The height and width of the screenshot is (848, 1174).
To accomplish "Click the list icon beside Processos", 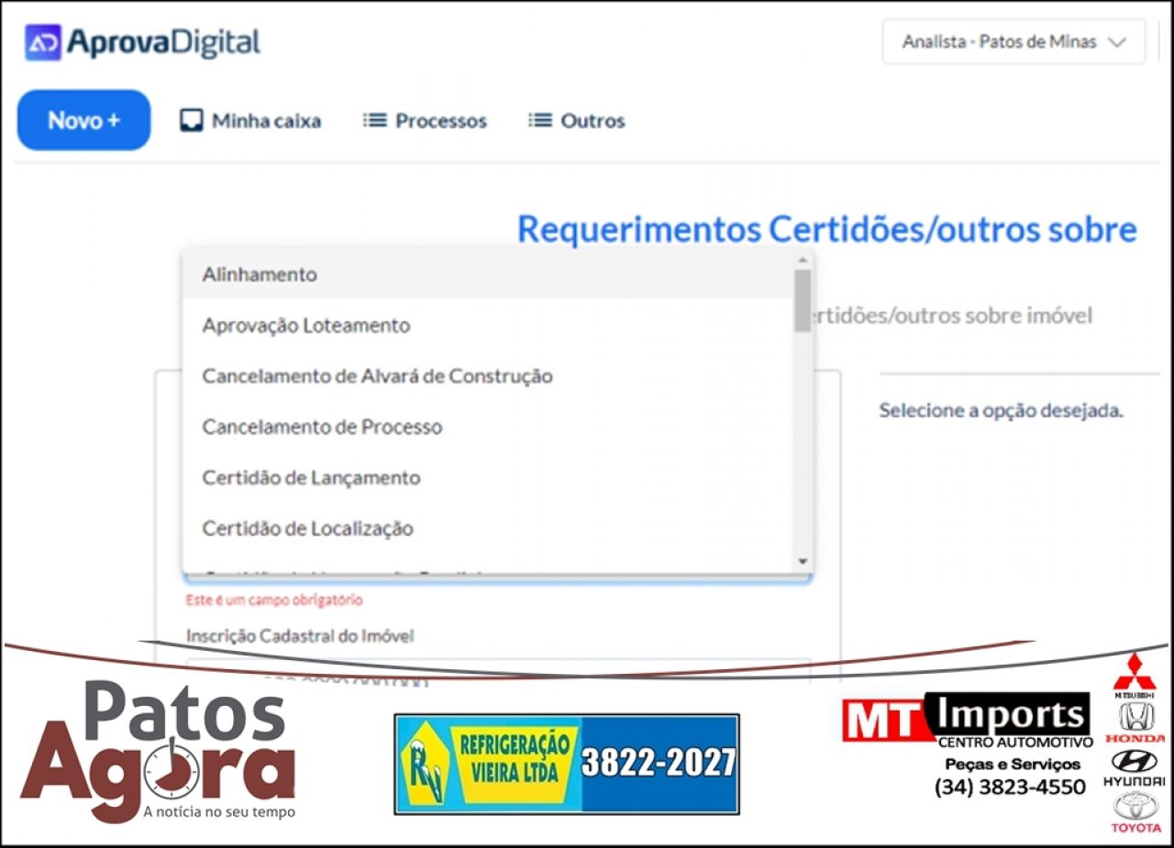I will (374, 121).
